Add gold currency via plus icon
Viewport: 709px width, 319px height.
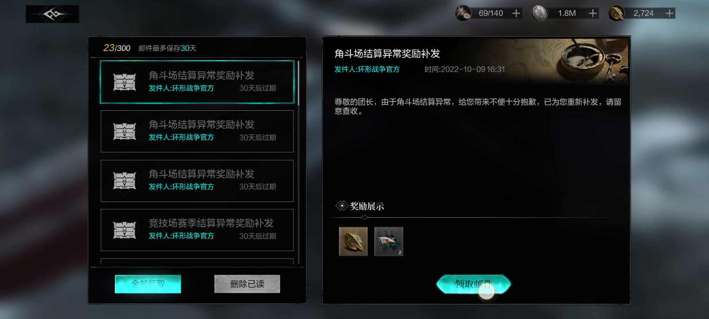pos(670,13)
